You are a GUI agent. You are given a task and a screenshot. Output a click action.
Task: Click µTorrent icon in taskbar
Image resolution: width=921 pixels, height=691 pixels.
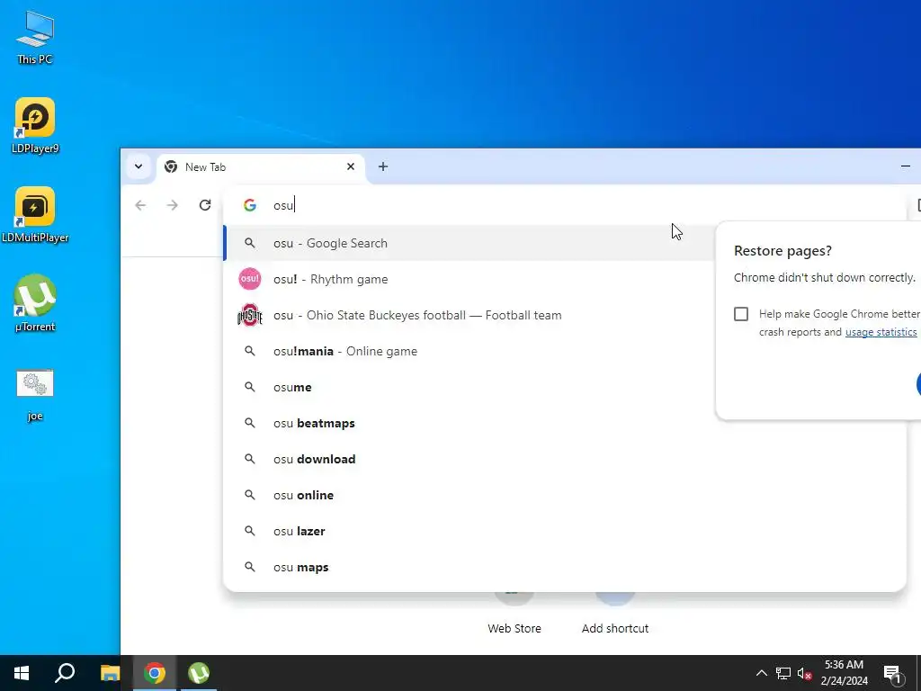[x=199, y=673]
